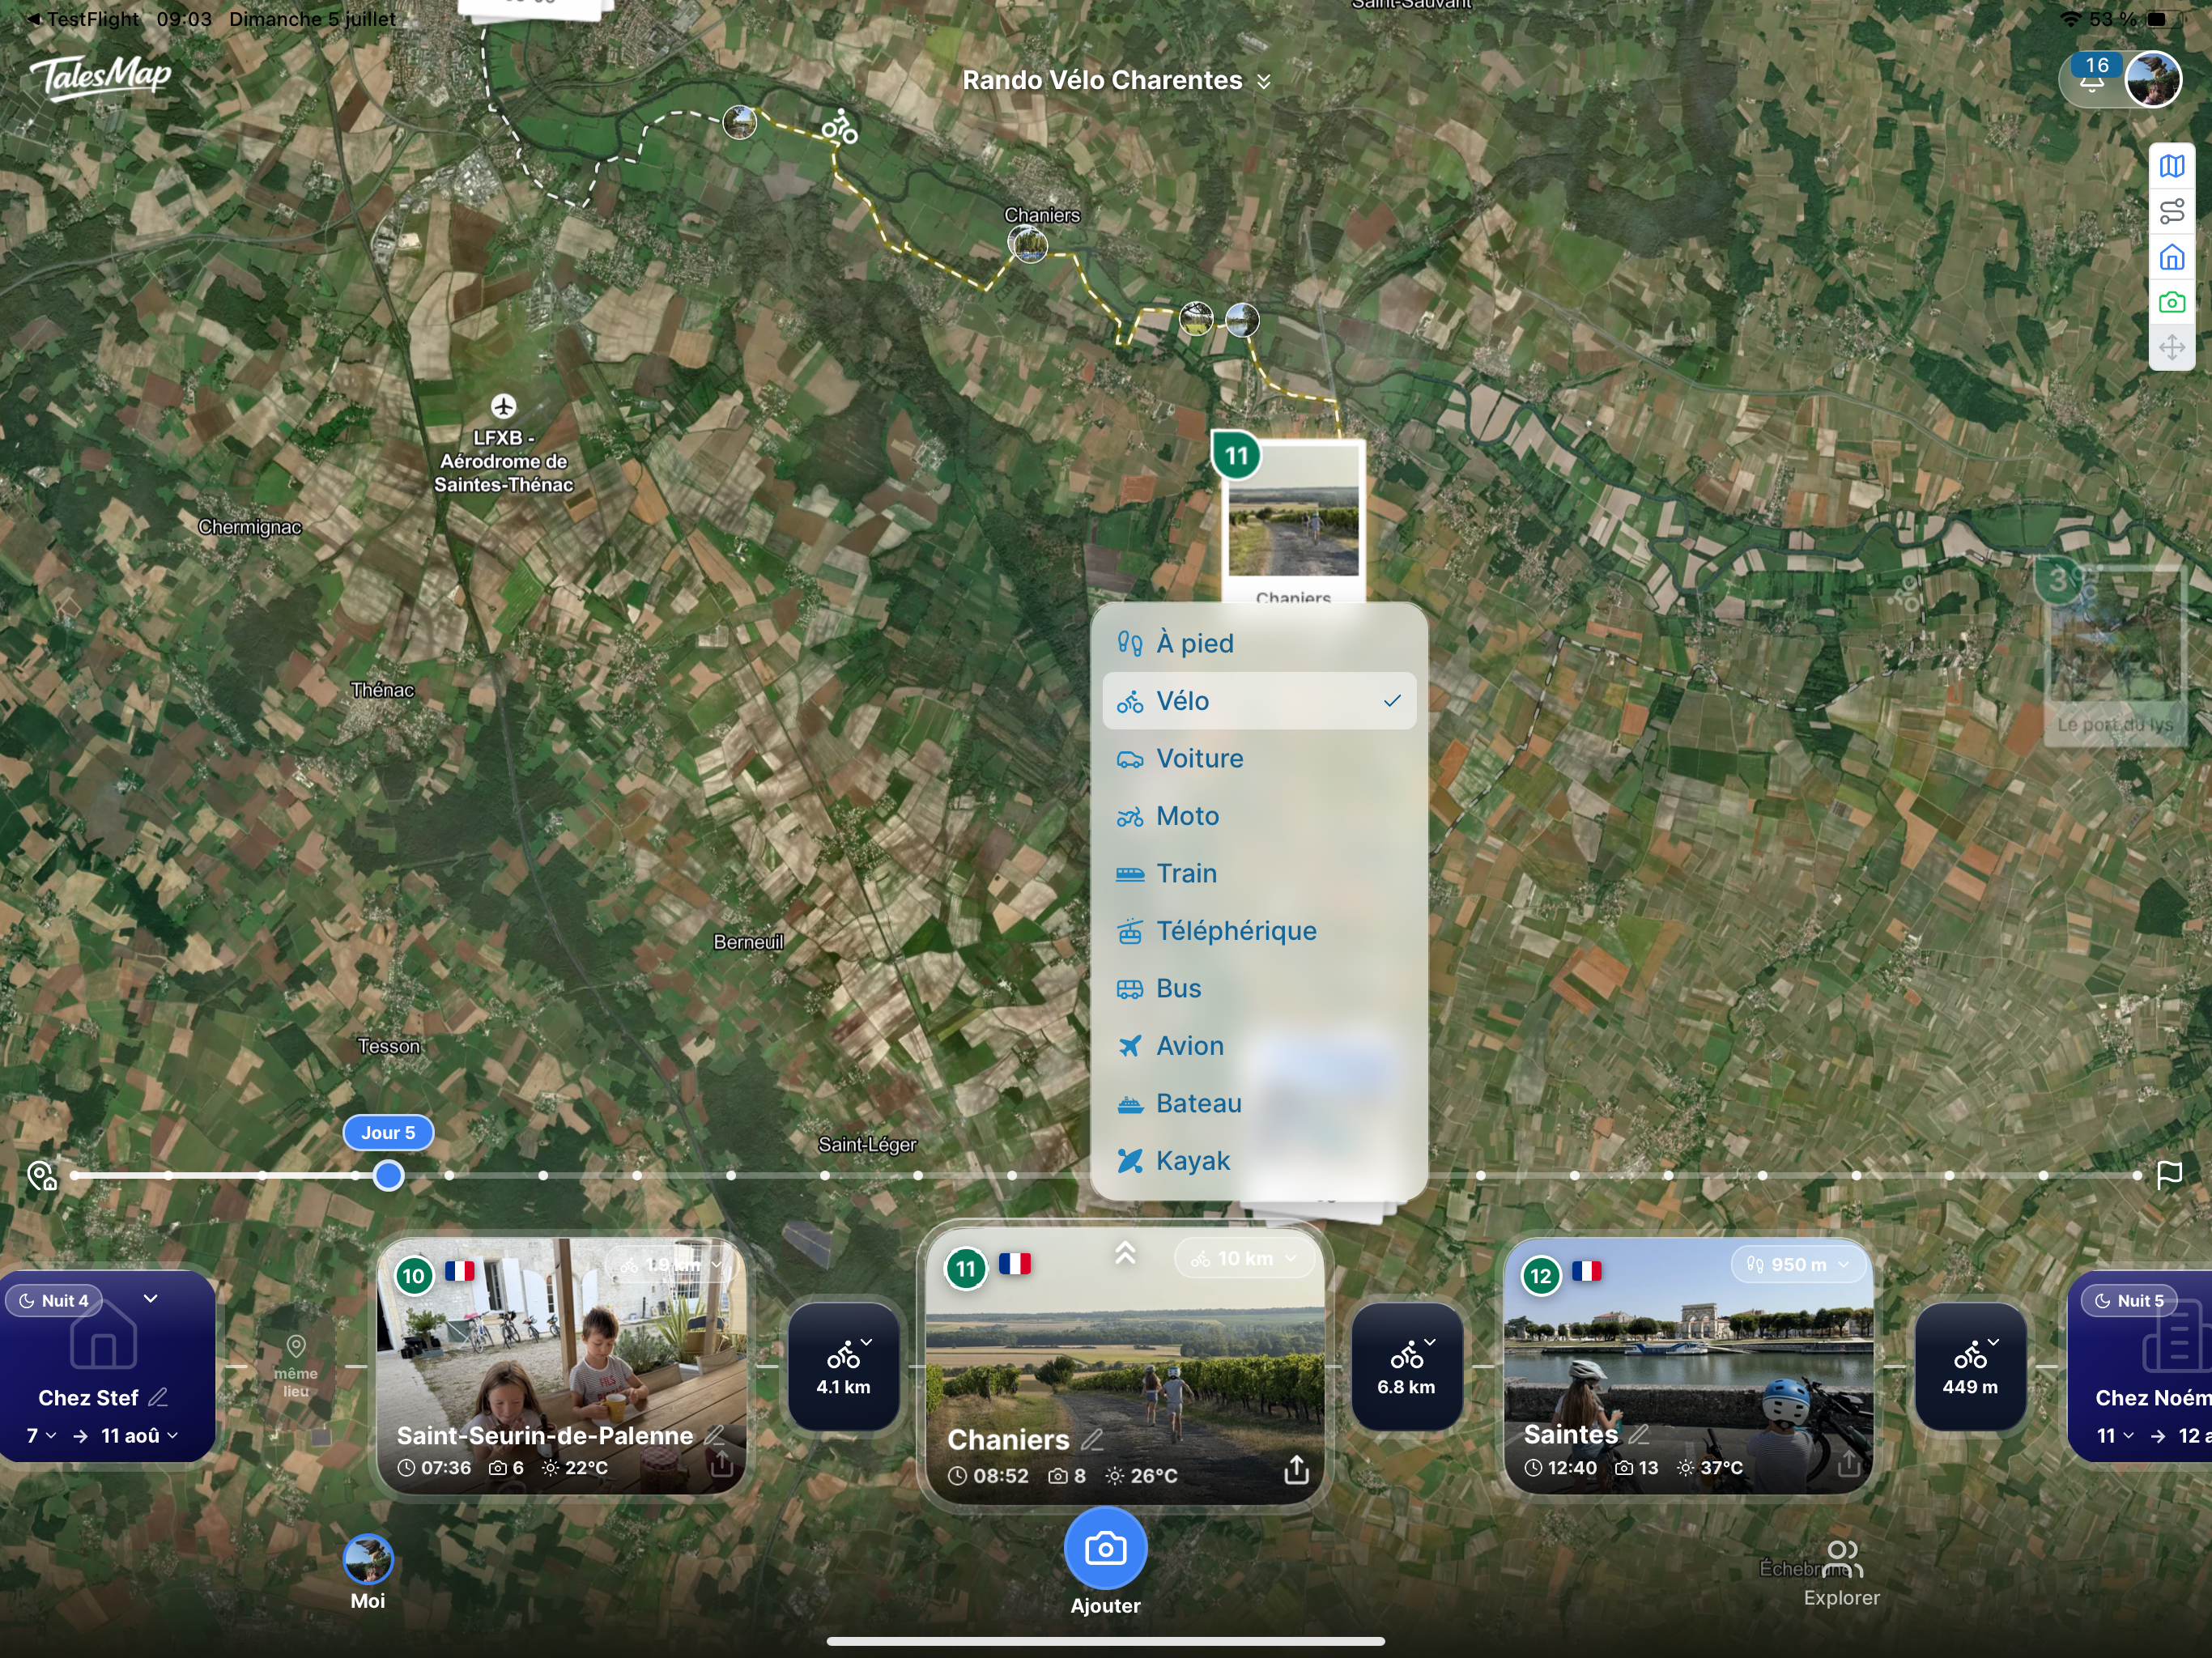Tap step number 12 badge
The width and height of the screenshot is (2212, 1658).
[x=1541, y=1275]
